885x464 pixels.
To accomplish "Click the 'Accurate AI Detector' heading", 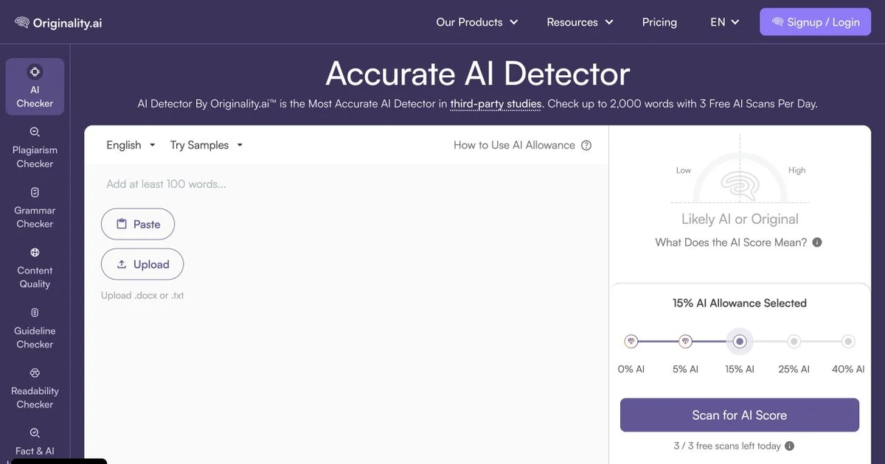I will (x=478, y=74).
